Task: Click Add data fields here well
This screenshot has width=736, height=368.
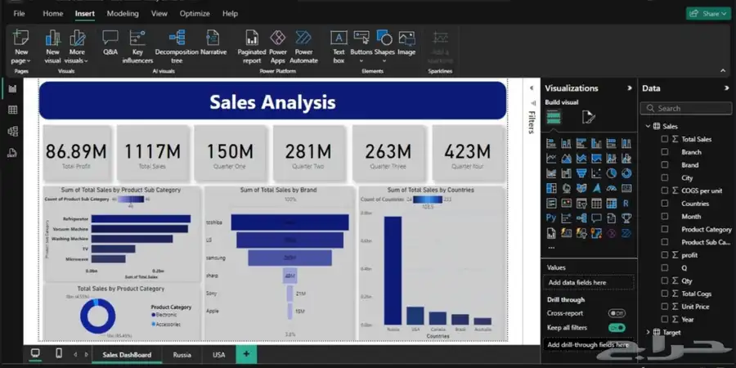Action: (x=588, y=283)
